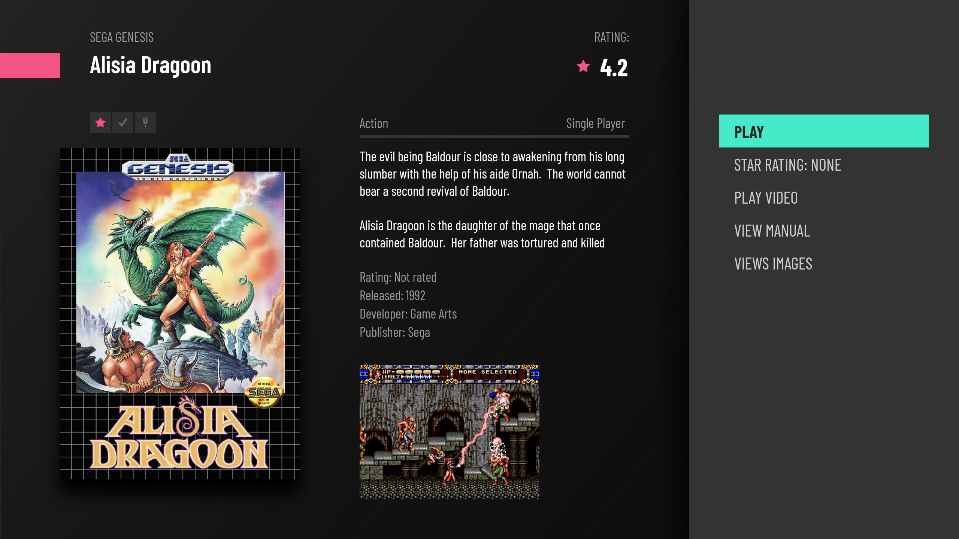Select the PLAY menu option
Viewport: 959px width, 539px height.
pos(824,131)
